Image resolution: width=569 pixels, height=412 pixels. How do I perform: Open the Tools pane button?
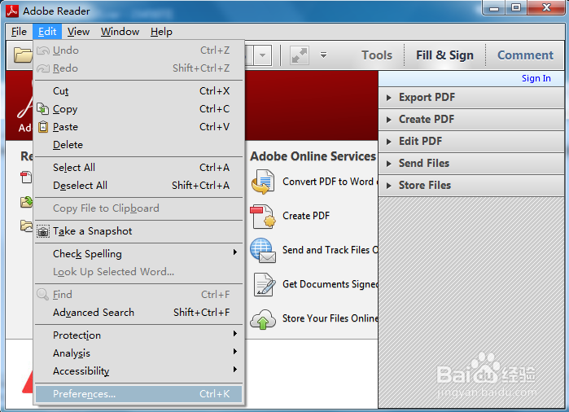(377, 55)
